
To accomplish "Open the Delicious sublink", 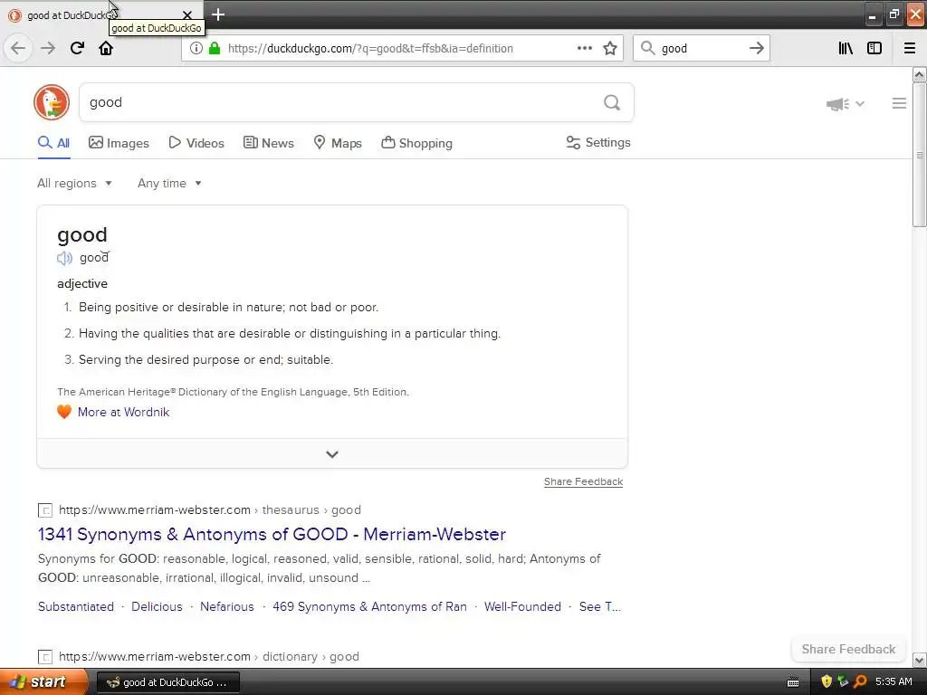I will point(157,607).
